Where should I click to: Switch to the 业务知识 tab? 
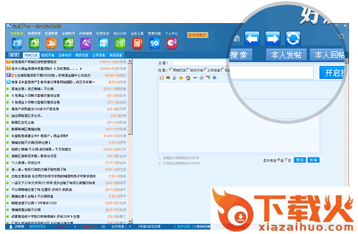tap(65, 55)
